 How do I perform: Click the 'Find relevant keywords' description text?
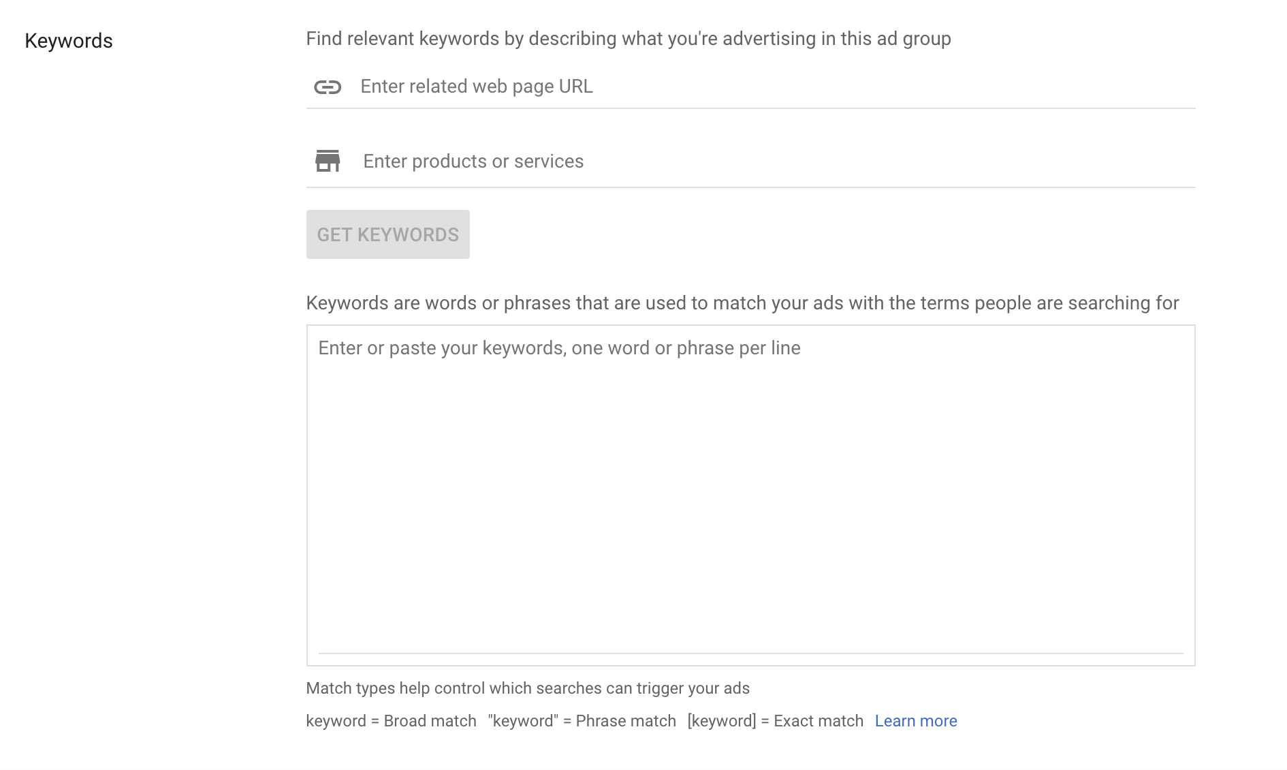629,39
